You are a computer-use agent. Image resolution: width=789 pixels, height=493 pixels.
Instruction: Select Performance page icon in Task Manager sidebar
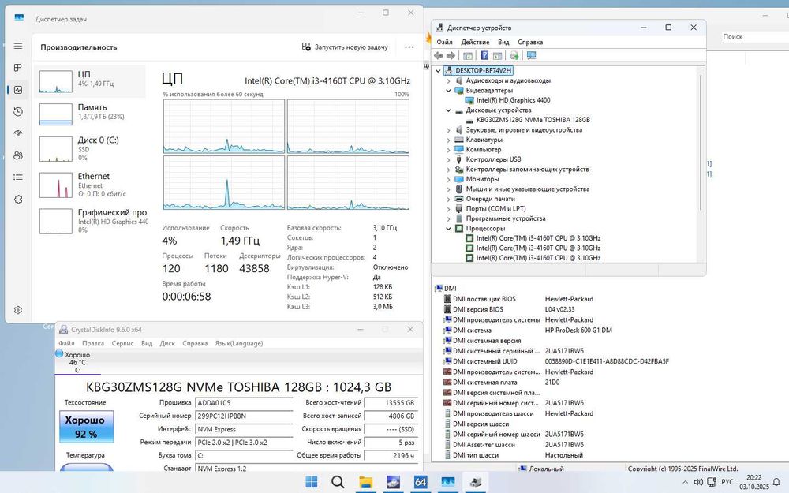tap(18, 90)
